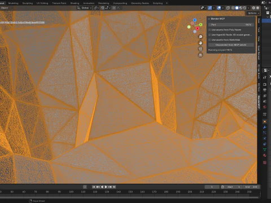
Task: Open the World properties tab icon
Action: tap(265, 107)
